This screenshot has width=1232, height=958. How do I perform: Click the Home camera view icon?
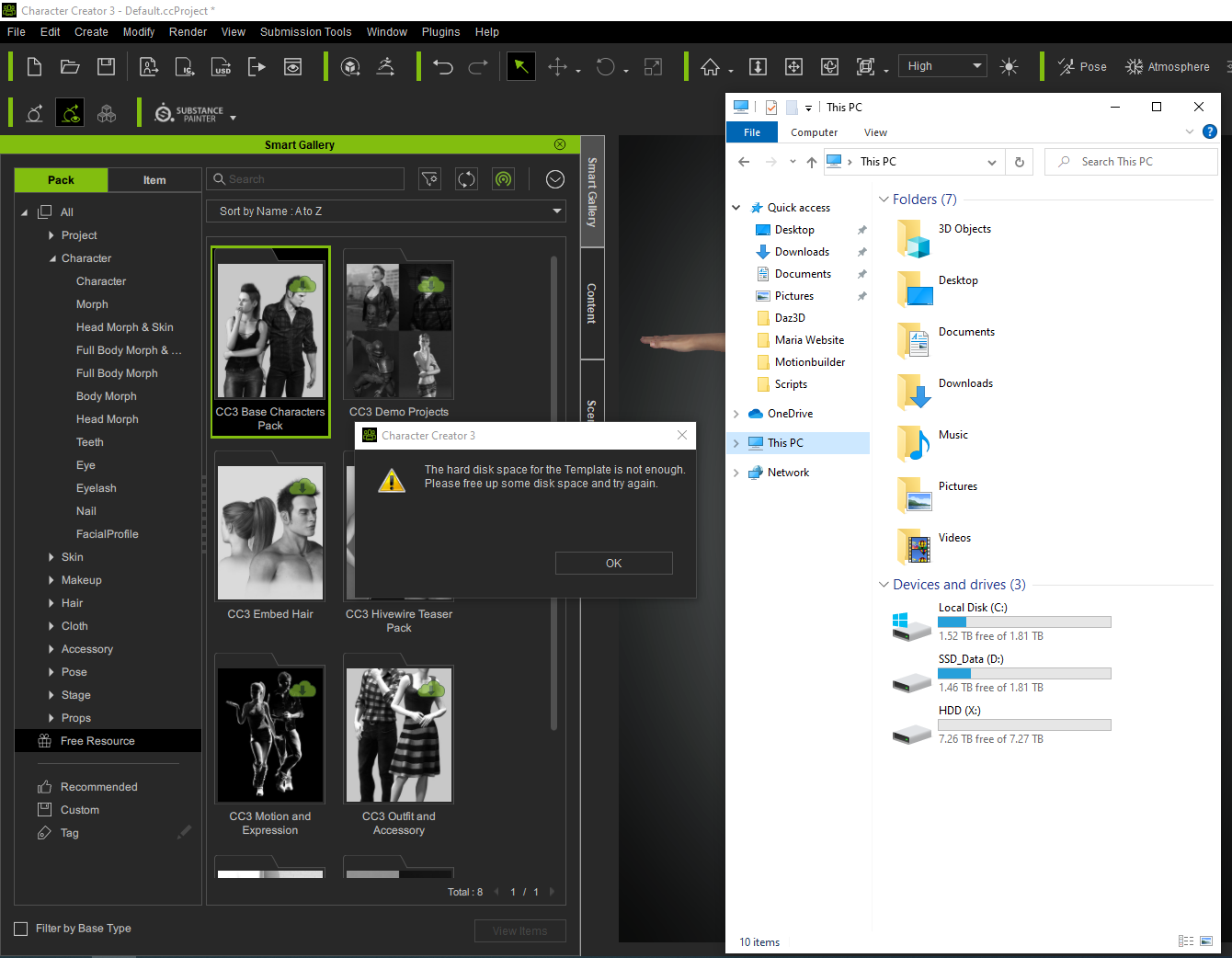point(710,67)
